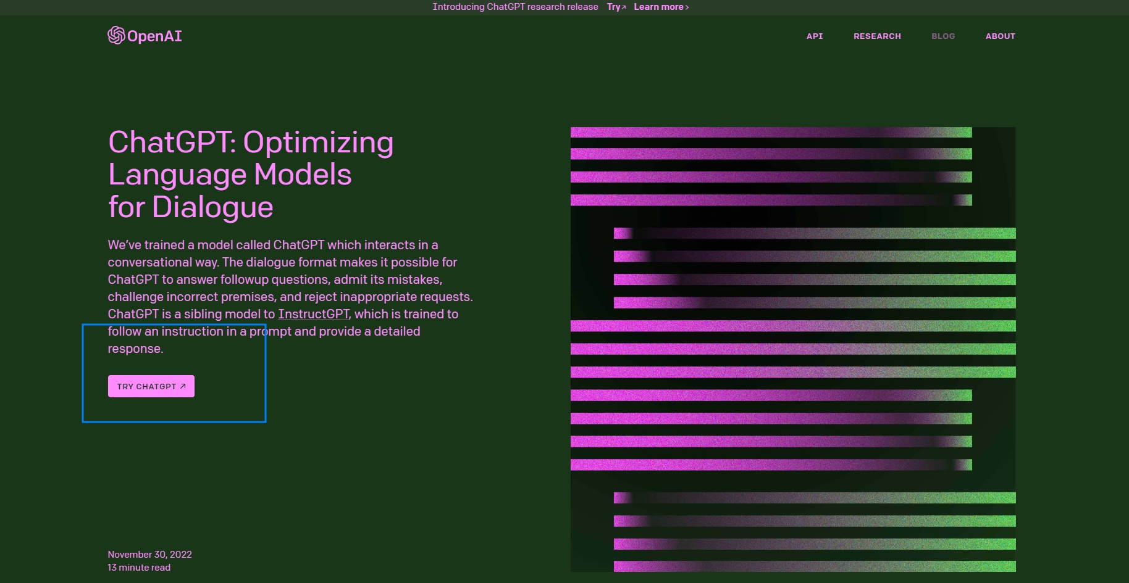Screen dimensions: 1129x583
Task: Click the OpenAI logo in the header
Action: pyautogui.click(x=145, y=36)
